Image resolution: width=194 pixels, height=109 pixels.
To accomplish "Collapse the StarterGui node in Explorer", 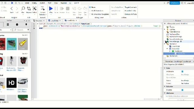I will click(165, 44).
